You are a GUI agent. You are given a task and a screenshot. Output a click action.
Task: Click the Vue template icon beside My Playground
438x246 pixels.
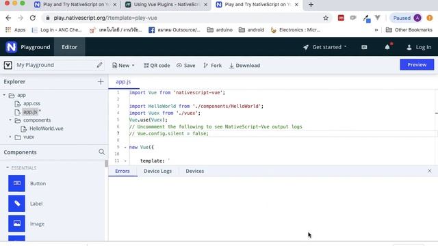pos(8,65)
